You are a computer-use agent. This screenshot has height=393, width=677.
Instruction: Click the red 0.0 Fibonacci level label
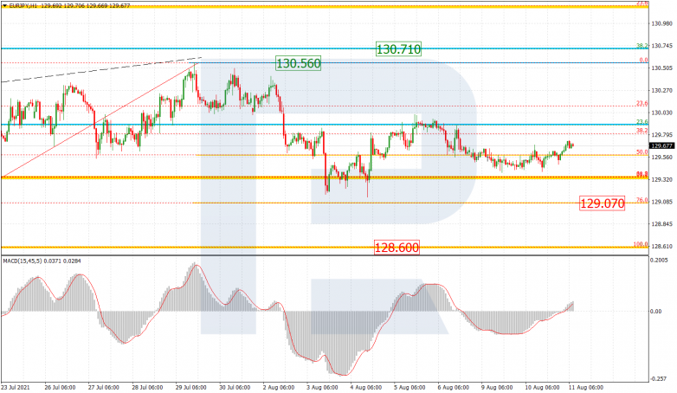(644, 60)
